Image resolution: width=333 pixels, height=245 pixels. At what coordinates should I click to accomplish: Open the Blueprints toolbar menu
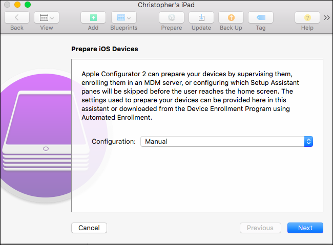click(x=123, y=17)
